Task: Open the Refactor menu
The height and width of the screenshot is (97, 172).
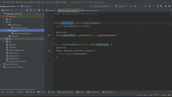Action: [x=32, y=2]
